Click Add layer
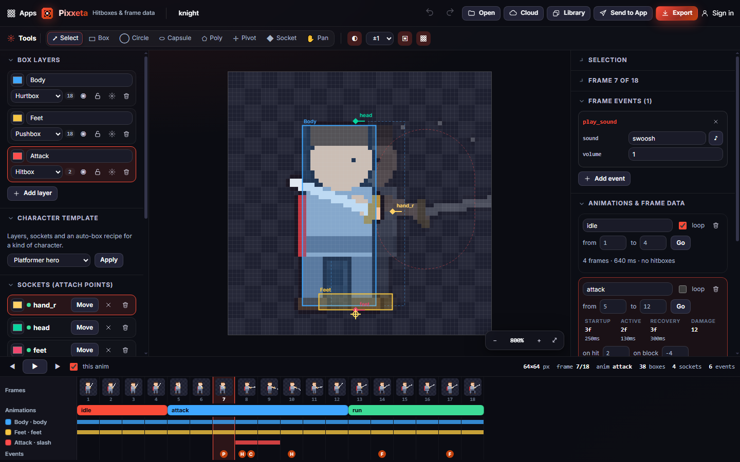 [x=32, y=194]
